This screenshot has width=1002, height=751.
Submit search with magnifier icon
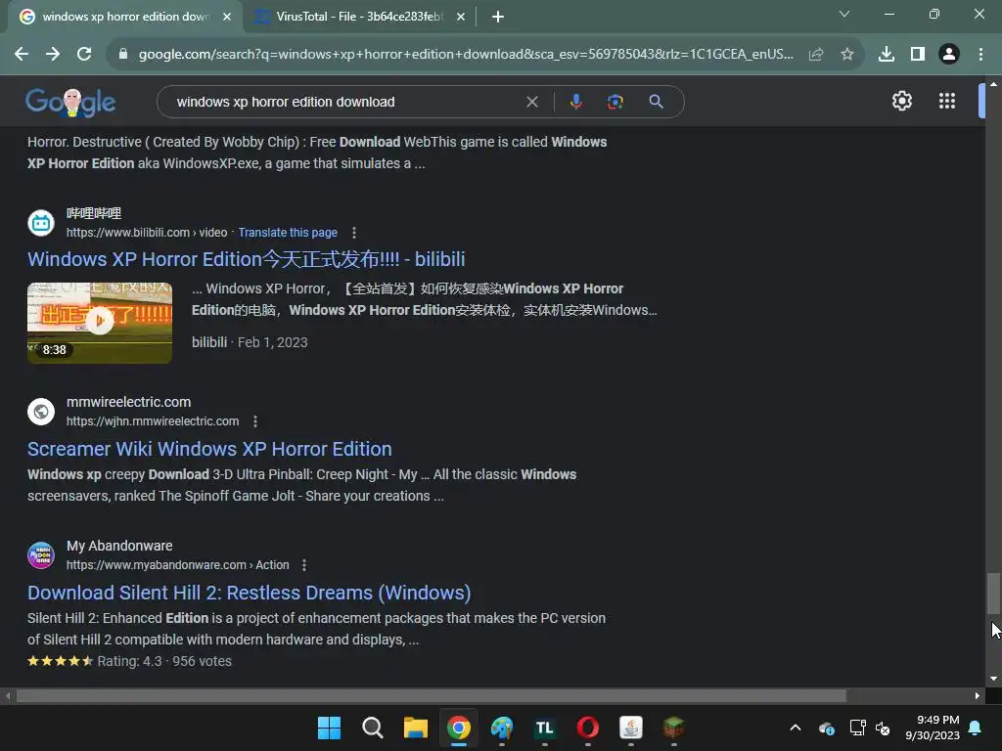click(656, 102)
